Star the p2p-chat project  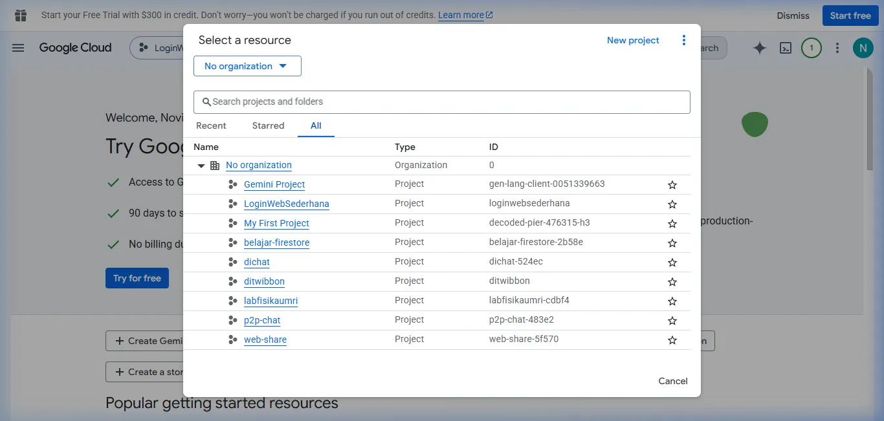[x=672, y=321]
